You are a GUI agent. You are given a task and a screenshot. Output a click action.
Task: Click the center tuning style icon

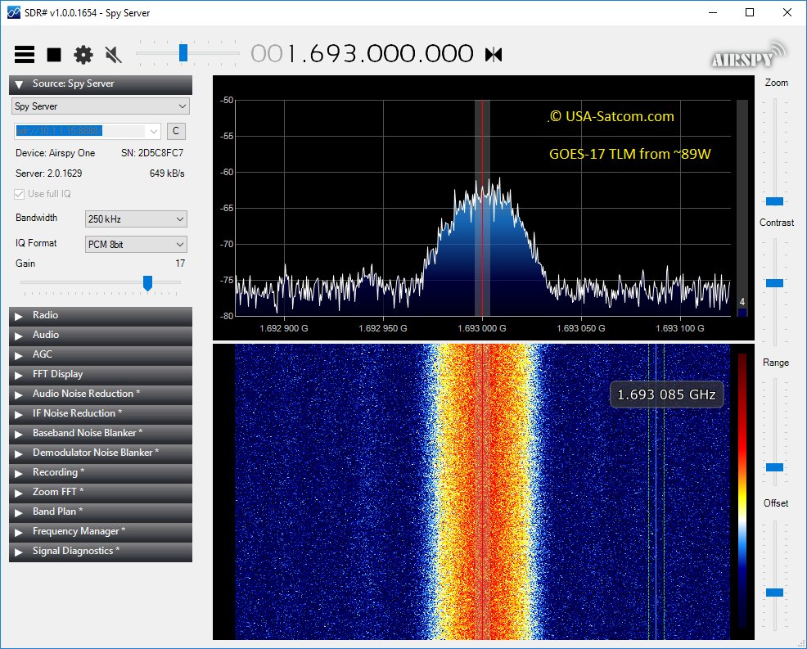tap(494, 55)
